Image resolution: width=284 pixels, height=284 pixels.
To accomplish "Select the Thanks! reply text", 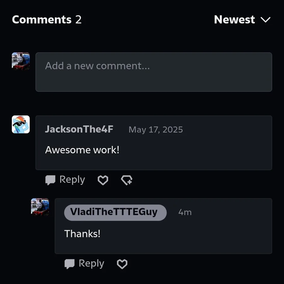I will click(82, 234).
